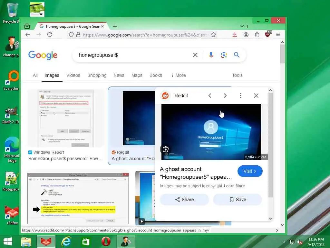330x248 pixels.
Task: Show next image in preview panel
Action: pyautogui.click(x=225, y=96)
